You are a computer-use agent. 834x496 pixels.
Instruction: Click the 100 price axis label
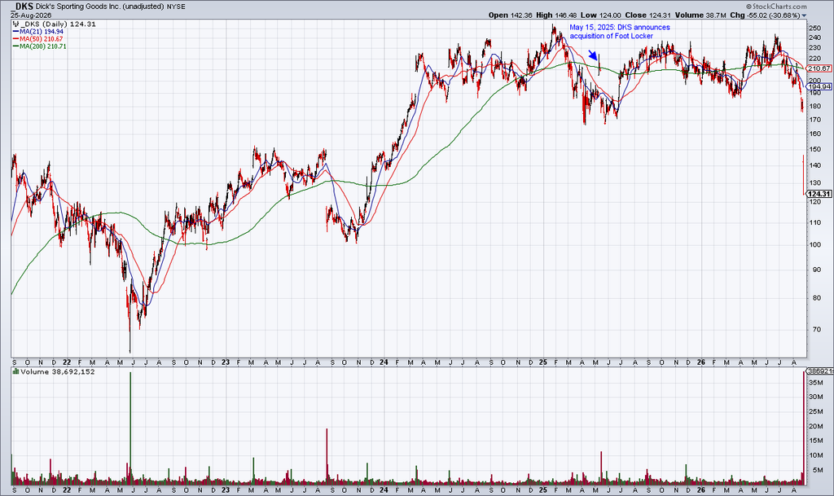[x=814, y=245]
